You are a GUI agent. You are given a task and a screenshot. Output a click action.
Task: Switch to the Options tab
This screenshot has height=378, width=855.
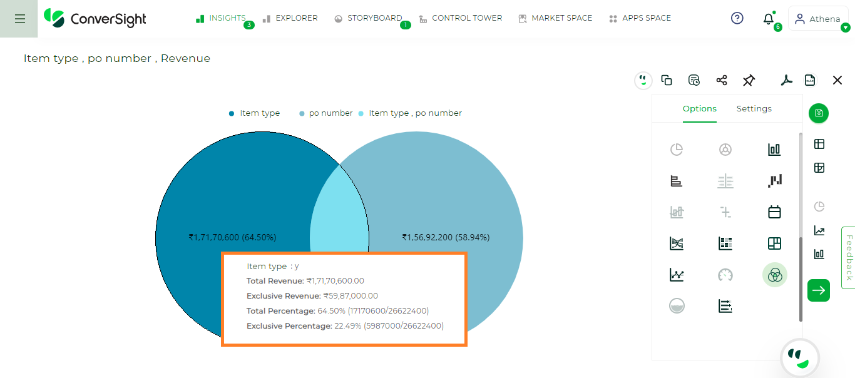click(700, 108)
